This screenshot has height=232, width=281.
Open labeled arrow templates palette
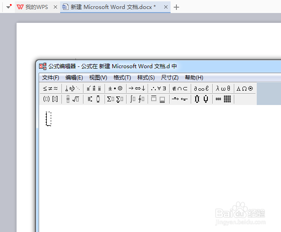pyautogui.click(x=180, y=99)
